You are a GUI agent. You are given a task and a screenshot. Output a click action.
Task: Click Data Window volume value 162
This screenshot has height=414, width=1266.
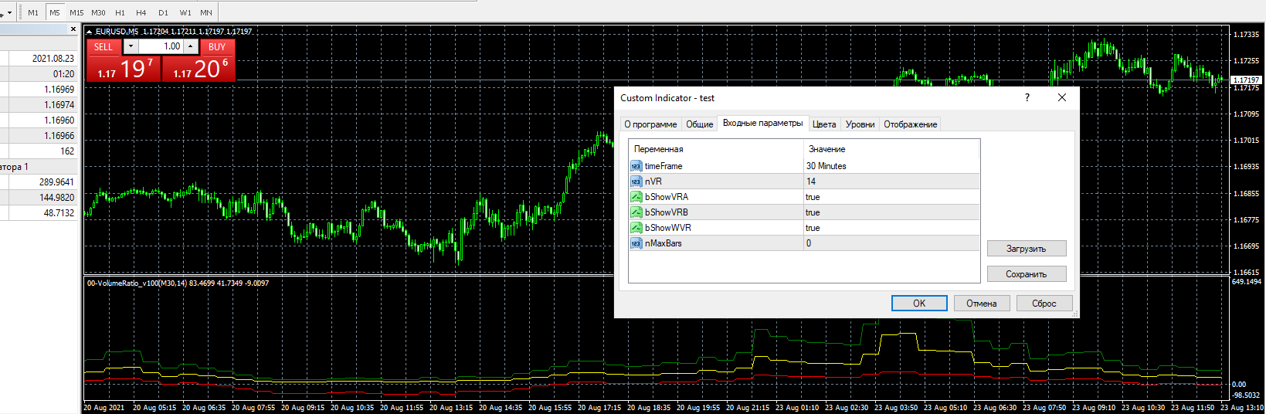click(67, 151)
